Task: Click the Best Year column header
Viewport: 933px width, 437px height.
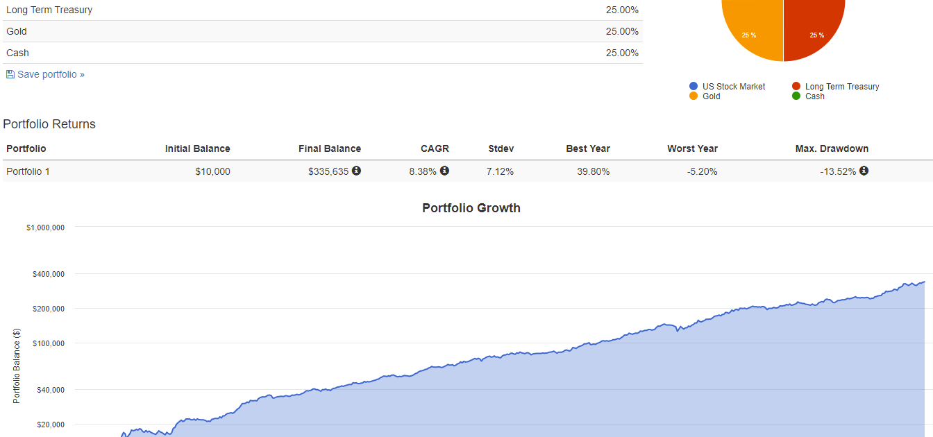Action: coord(587,148)
